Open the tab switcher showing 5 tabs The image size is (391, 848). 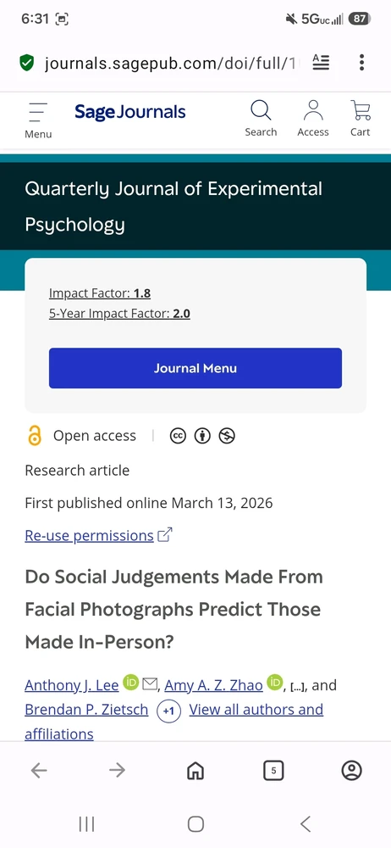pos(274,771)
